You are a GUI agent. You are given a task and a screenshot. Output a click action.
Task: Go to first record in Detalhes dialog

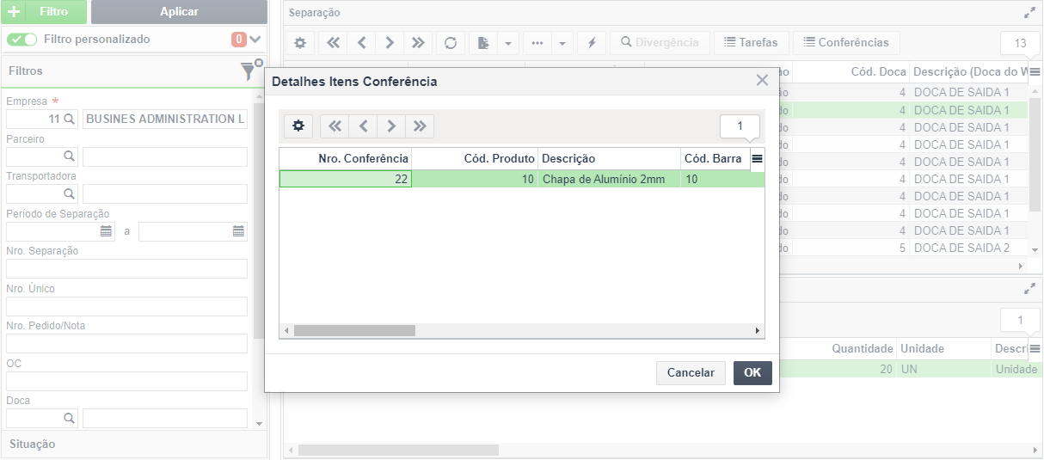point(335,126)
